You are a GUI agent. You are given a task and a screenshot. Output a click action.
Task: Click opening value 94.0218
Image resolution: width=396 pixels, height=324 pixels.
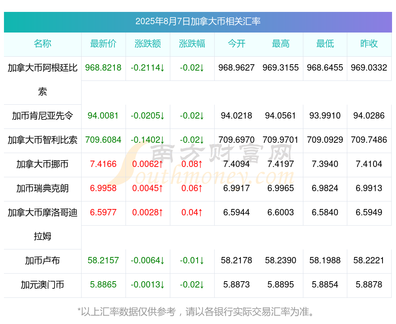(x=236, y=115)
